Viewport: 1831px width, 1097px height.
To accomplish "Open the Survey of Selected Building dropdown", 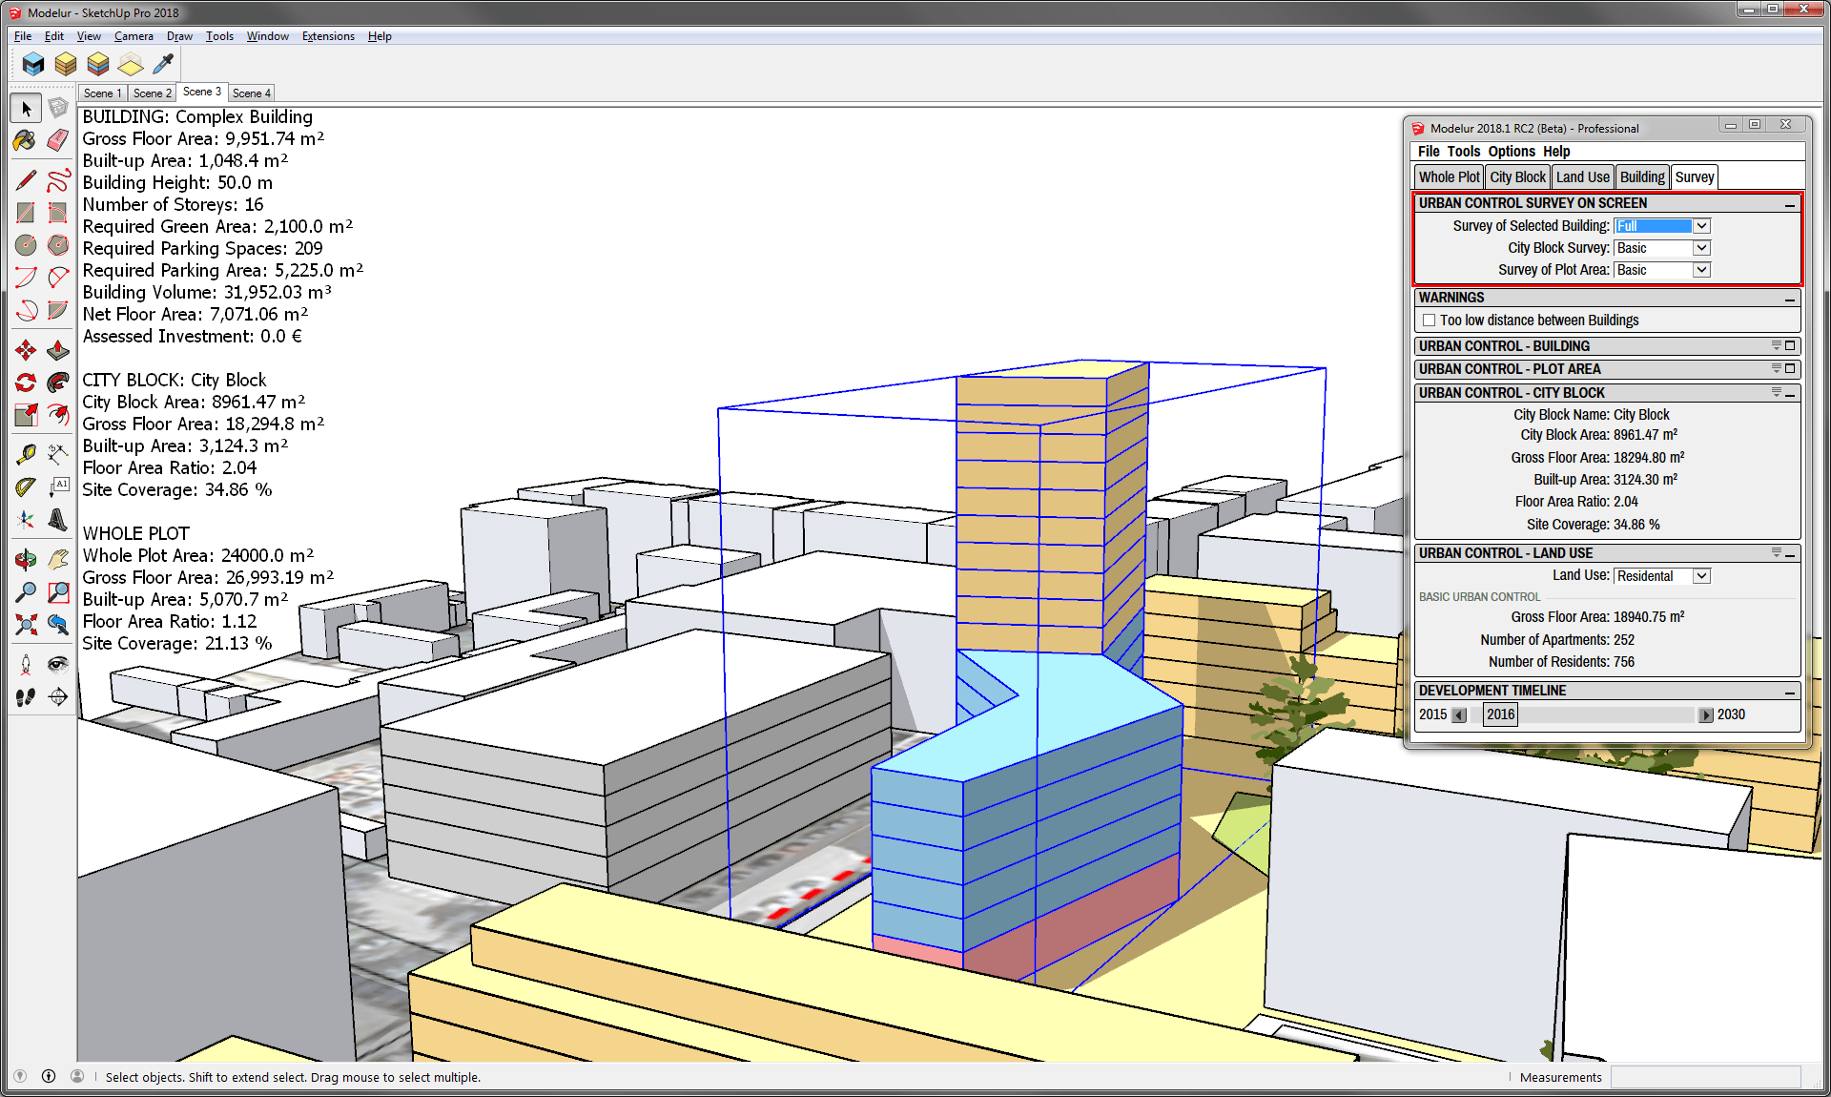I will pyautogui.click(x=1701, y=225).
